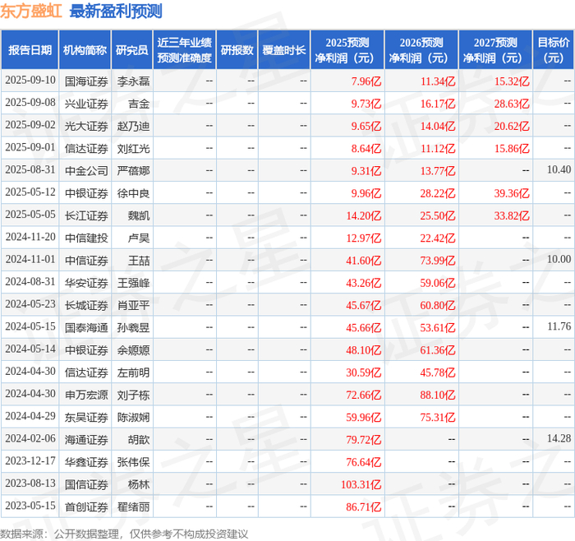575x541 pixels.
Task: Click the 103.31亿 forecast value
Action: point(361,484)
